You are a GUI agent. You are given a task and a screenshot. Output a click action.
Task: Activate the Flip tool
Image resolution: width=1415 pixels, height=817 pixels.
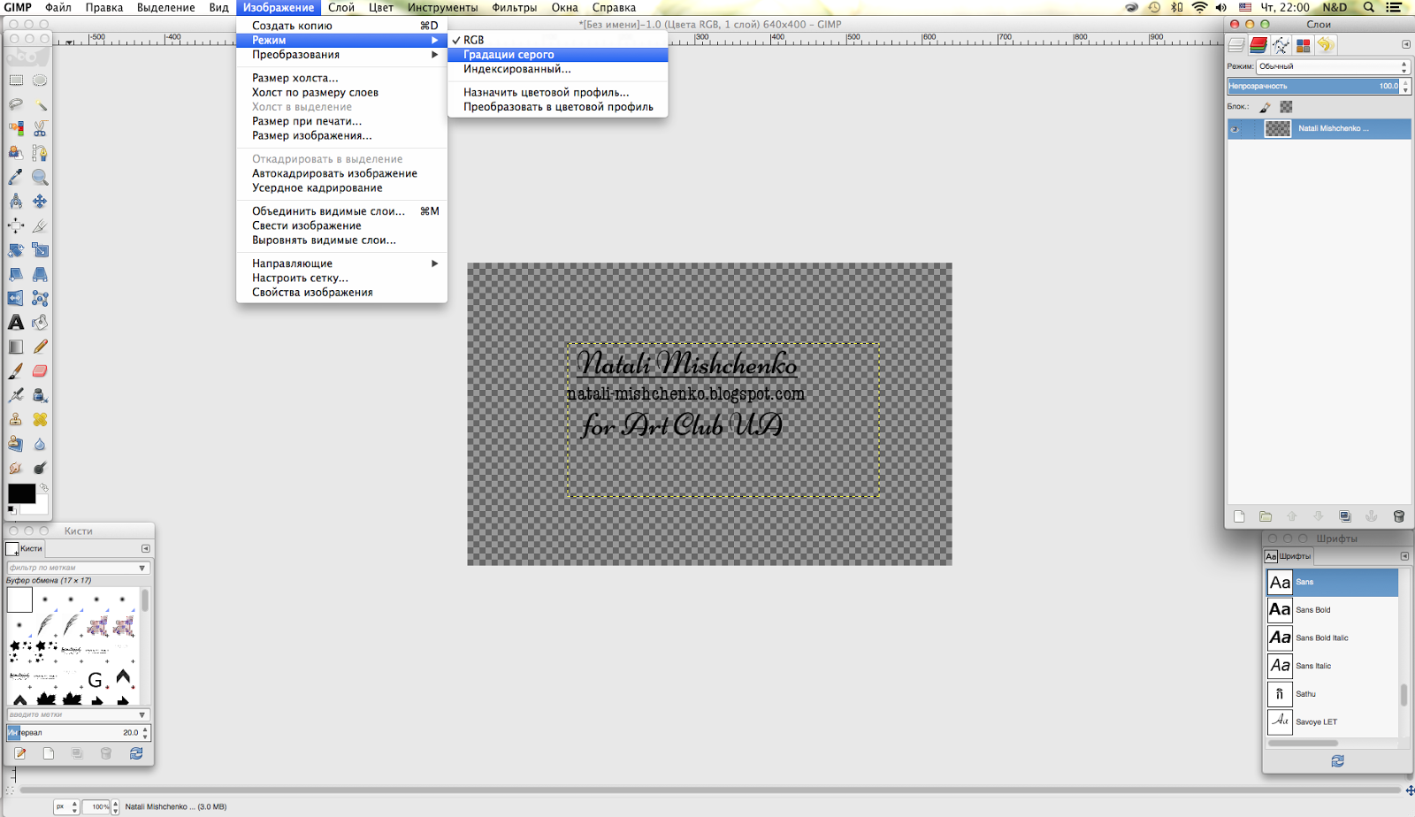(16, 298)
